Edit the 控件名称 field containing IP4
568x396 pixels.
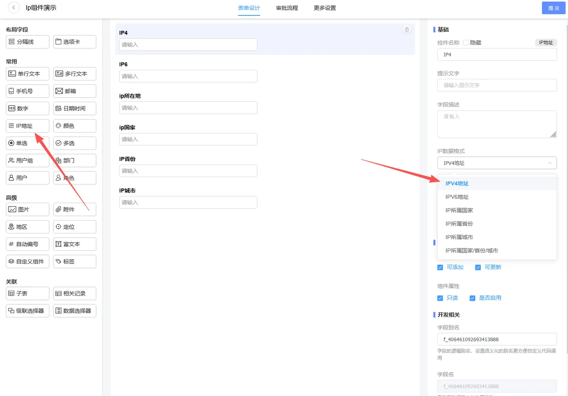tap(497, 55)
